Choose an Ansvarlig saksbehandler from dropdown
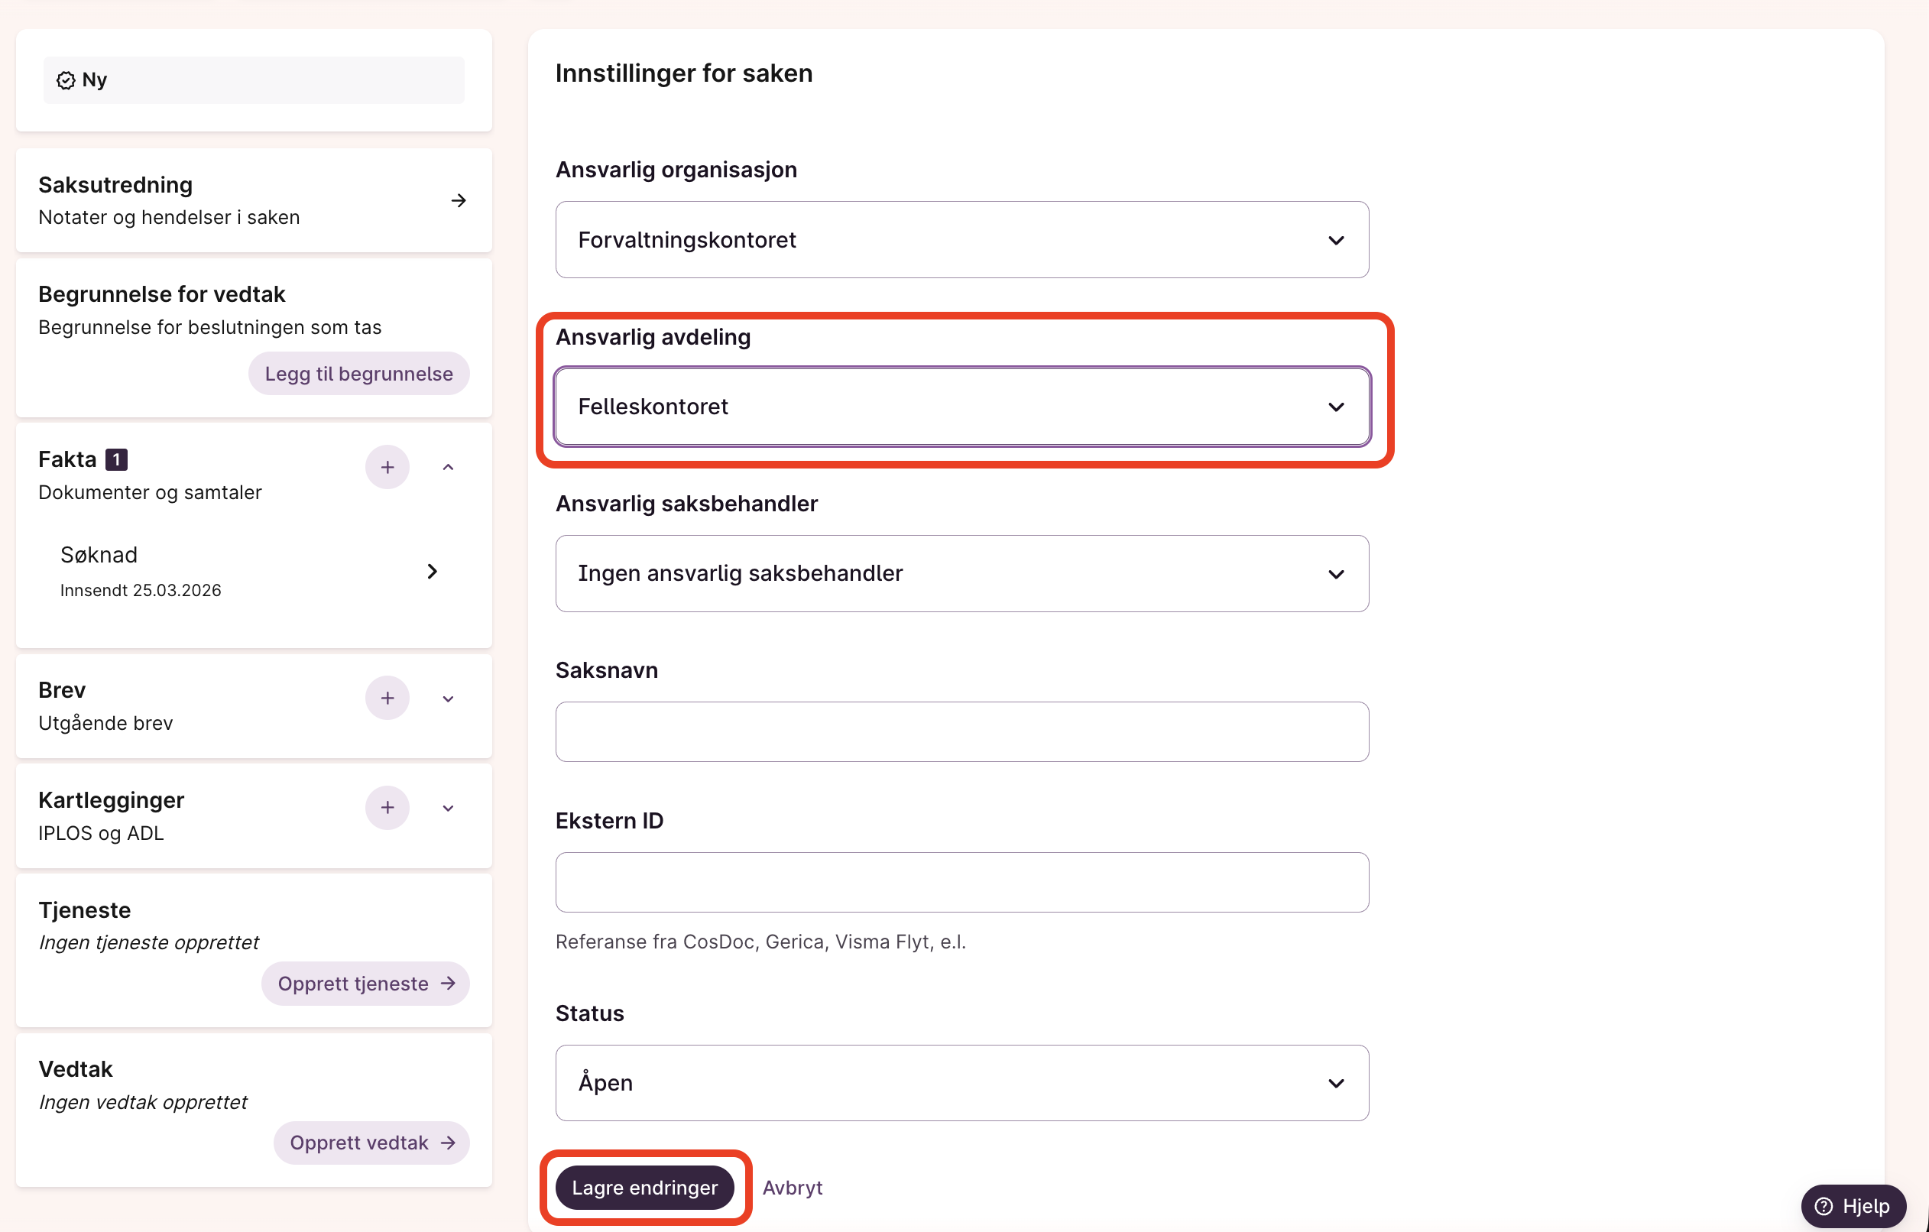 961,573
